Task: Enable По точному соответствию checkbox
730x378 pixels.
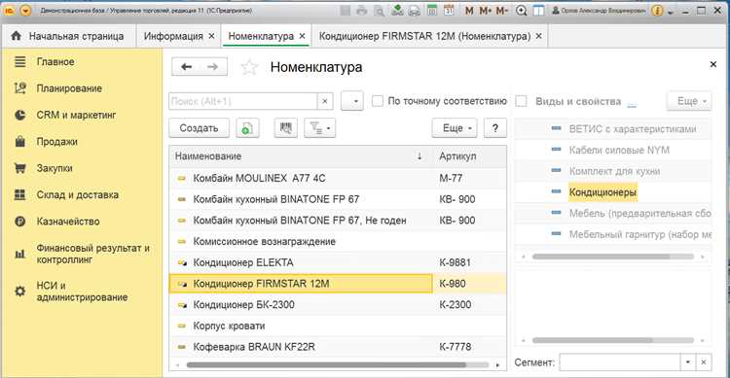Action: coord(378,101)
